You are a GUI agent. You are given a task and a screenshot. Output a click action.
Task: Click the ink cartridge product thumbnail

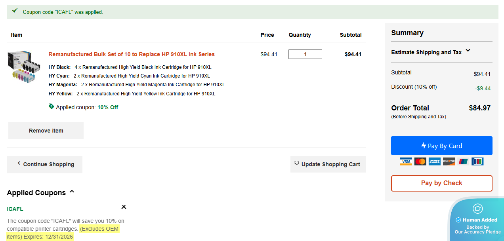pyautogui.click(x=25, y=67)
